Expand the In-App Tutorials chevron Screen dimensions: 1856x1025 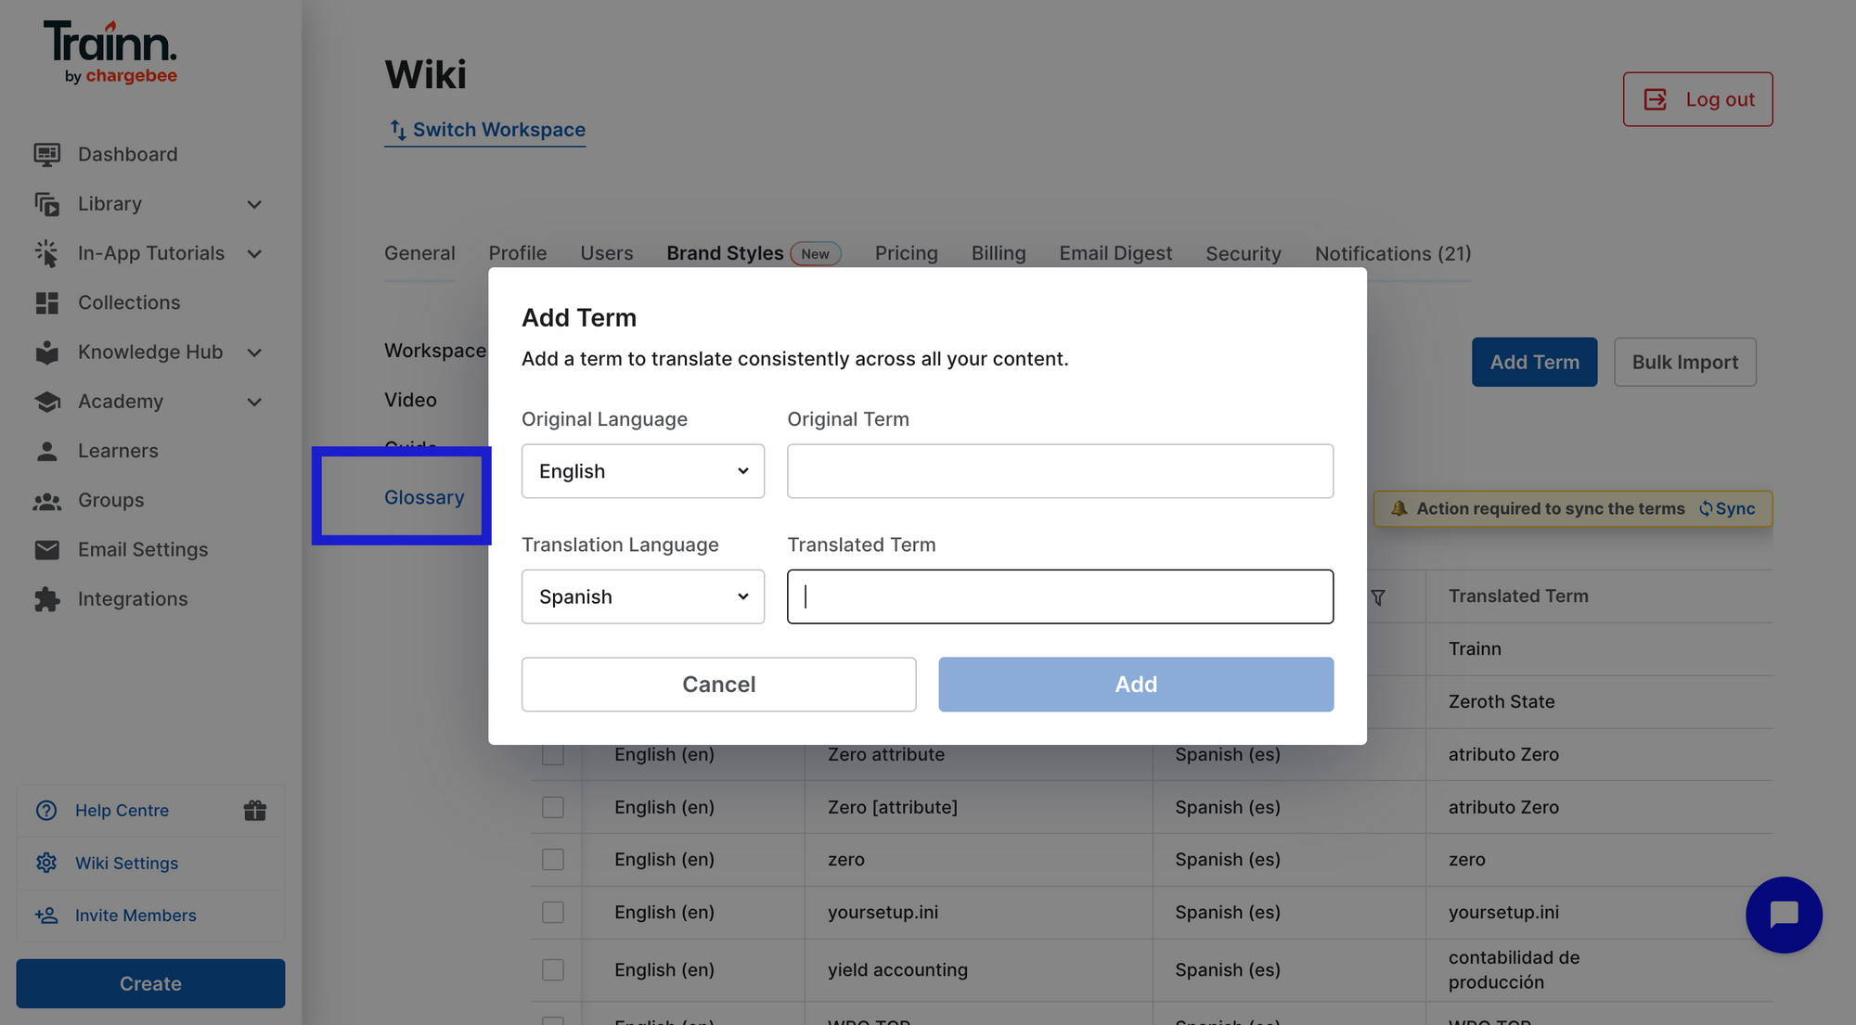[x=254, y=253]
